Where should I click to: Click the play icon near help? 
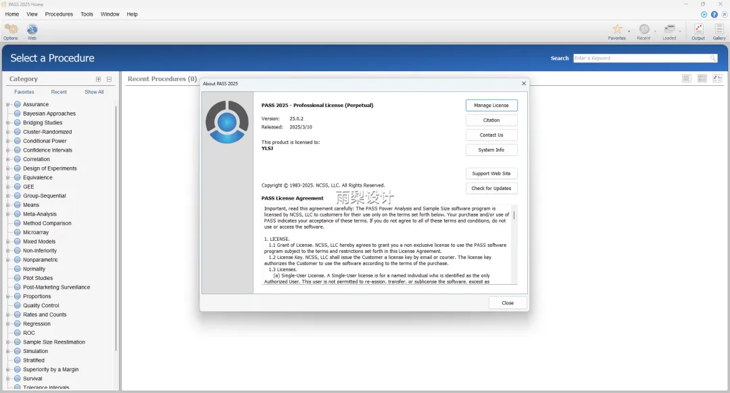704,14
